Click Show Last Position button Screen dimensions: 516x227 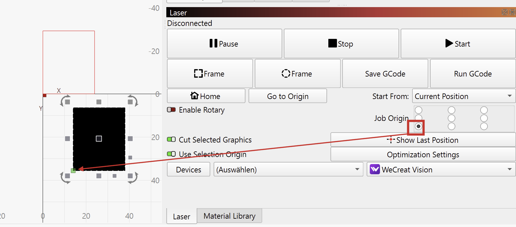point(423,140)
